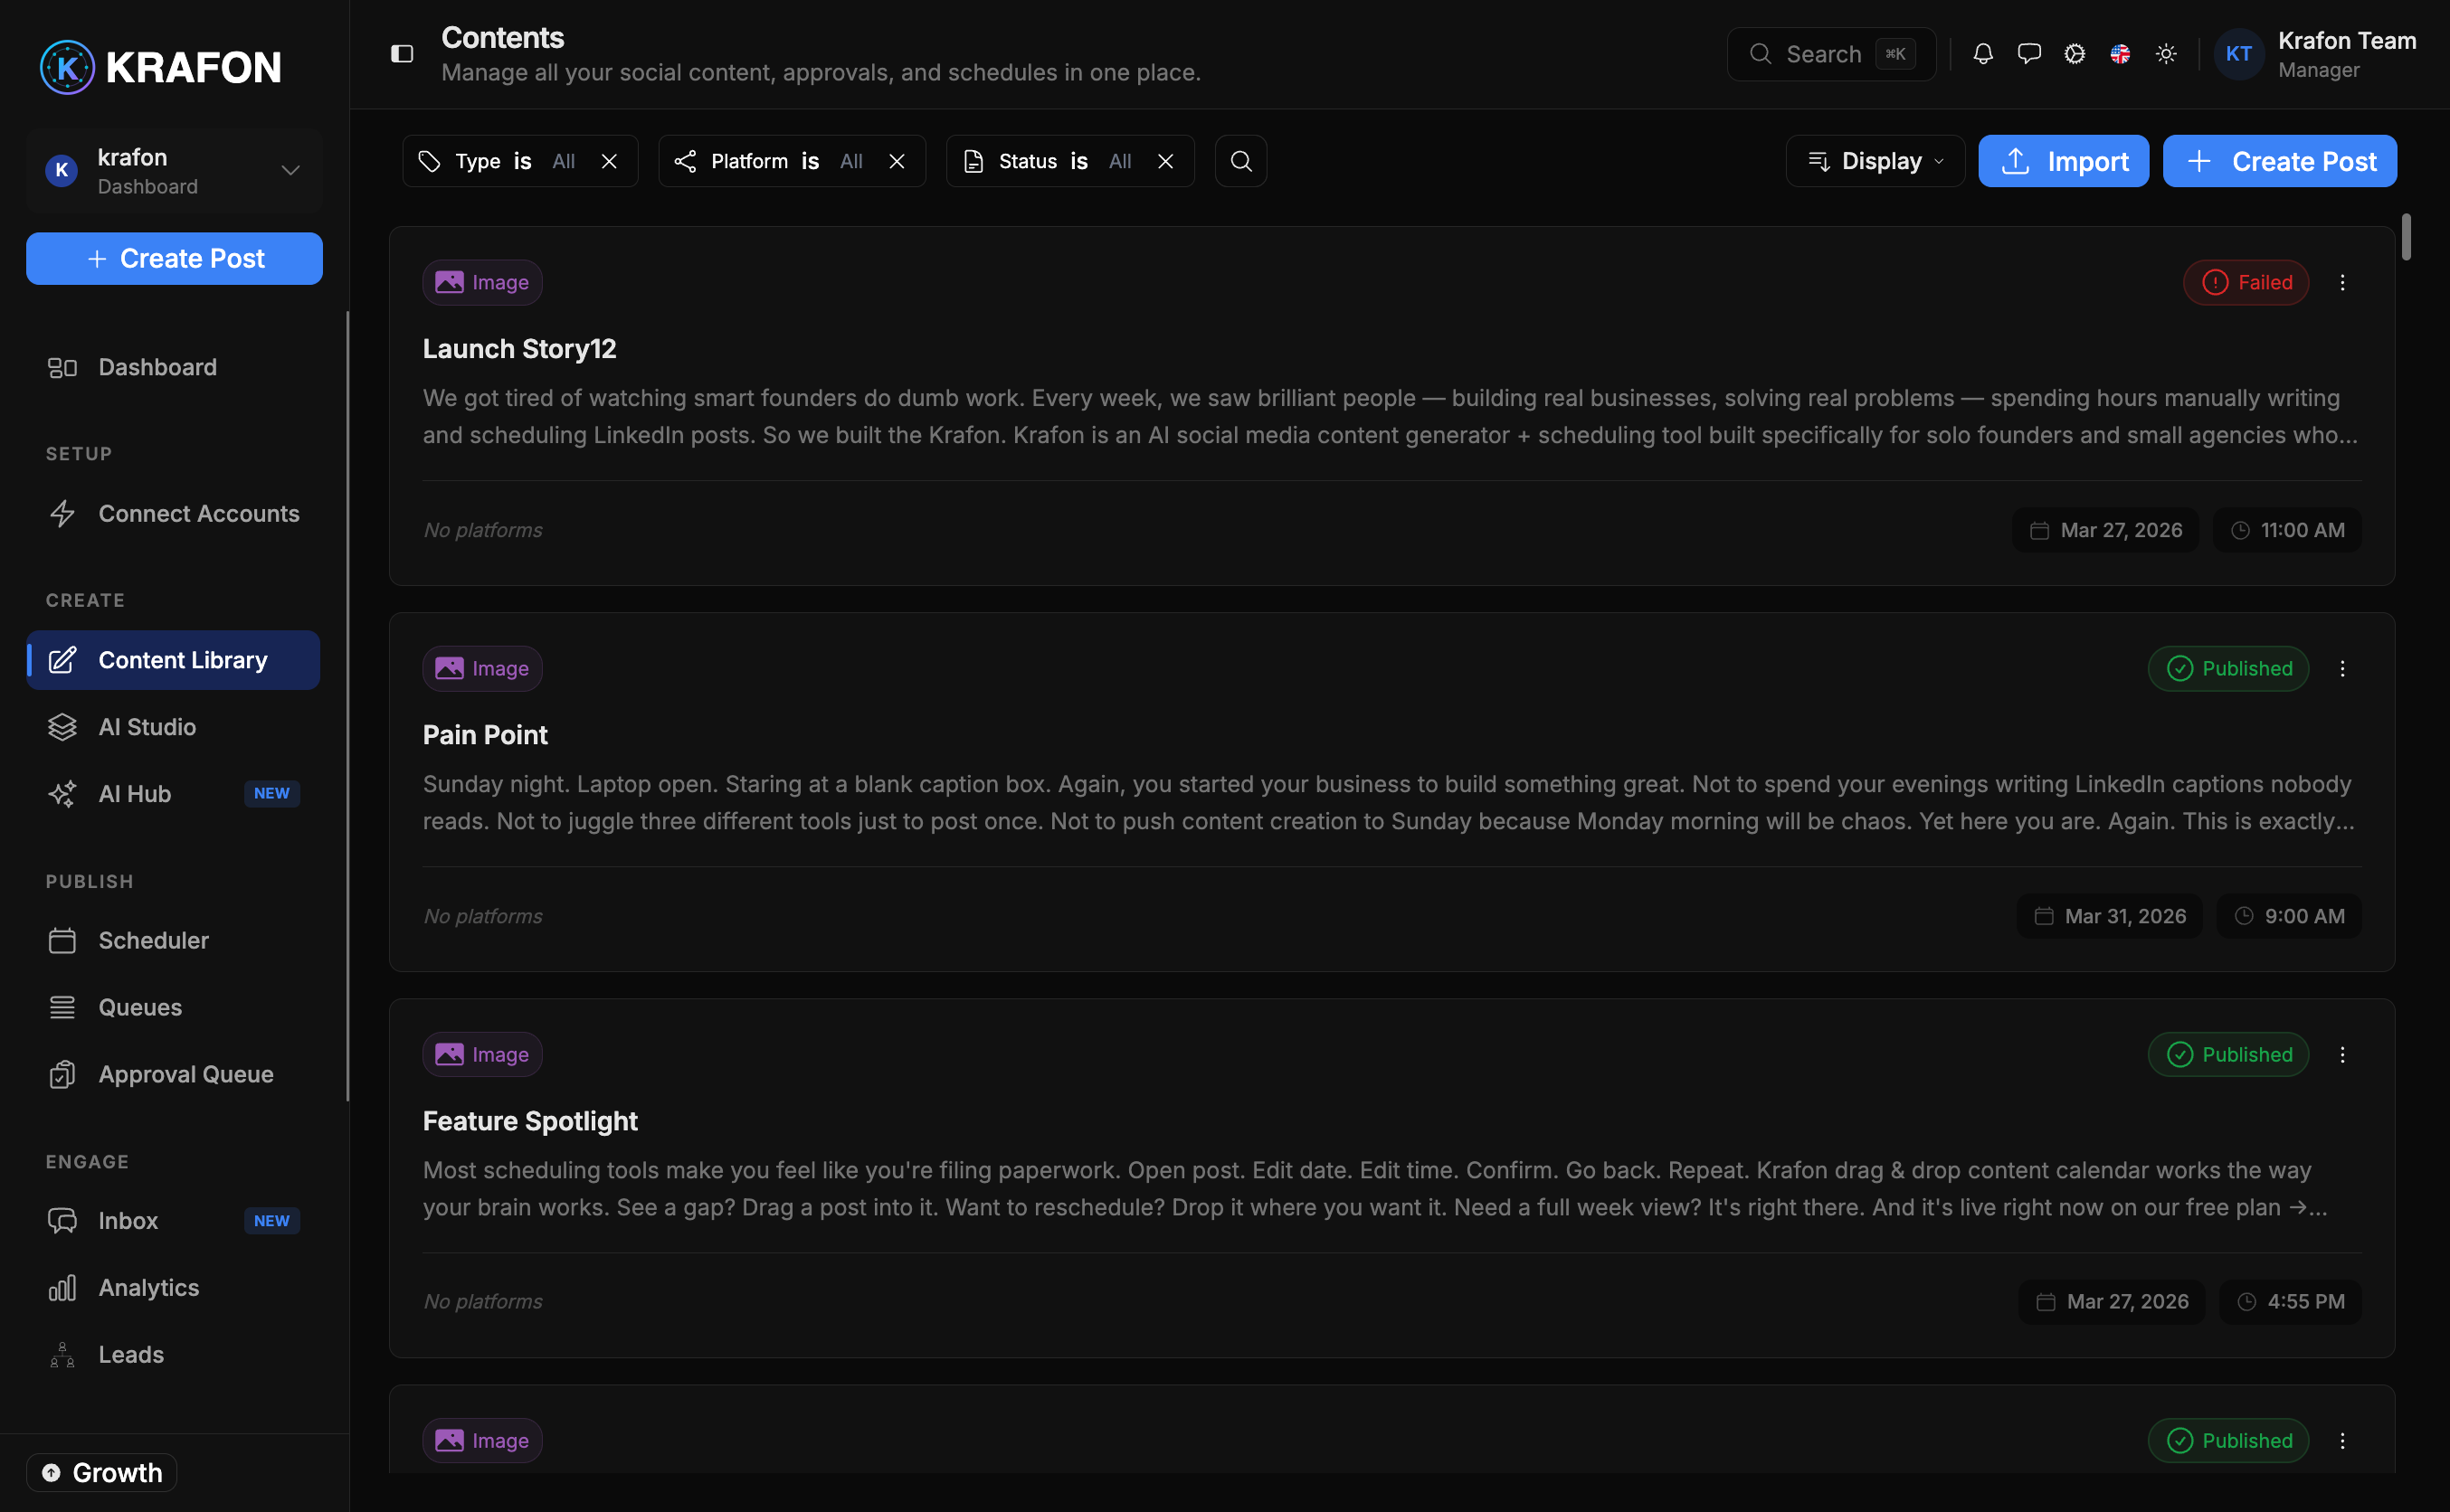Viewport: 2450px width, 1512px height.
Task: Open Queues page
Action: point(173,1008)
